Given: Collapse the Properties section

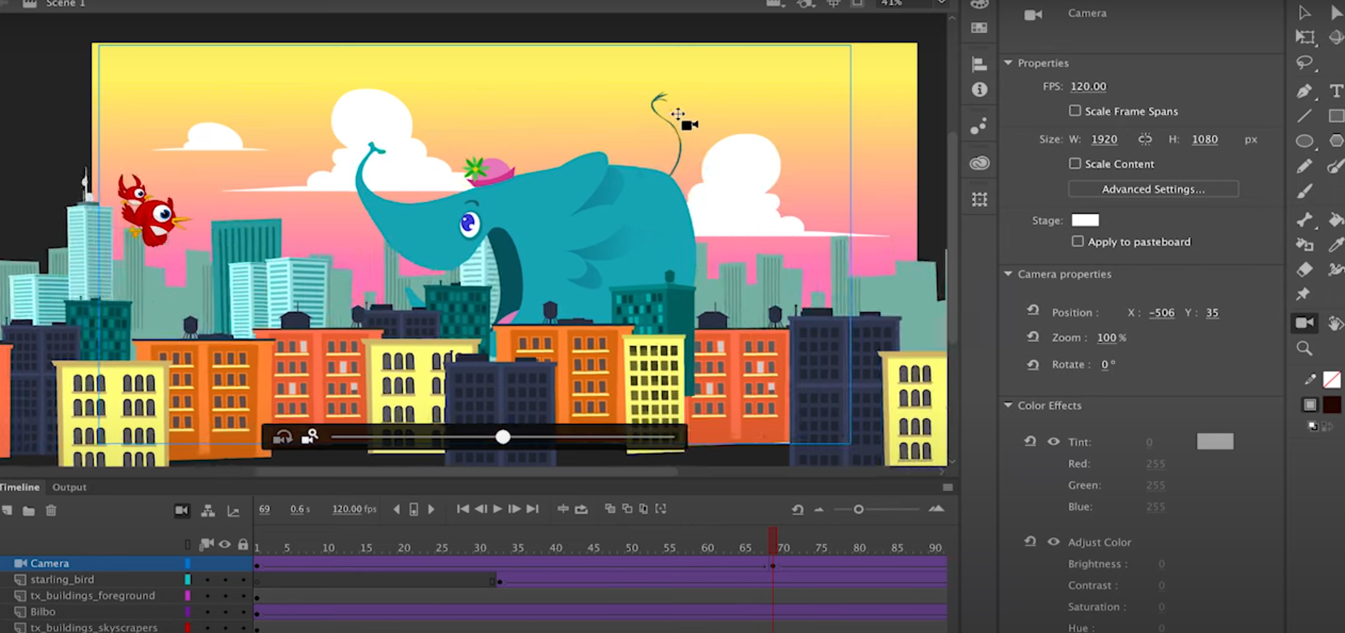Looking at the screenshot, I should [1008, 62].
